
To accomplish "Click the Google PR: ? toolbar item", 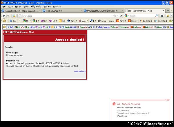I will [27, 21].
